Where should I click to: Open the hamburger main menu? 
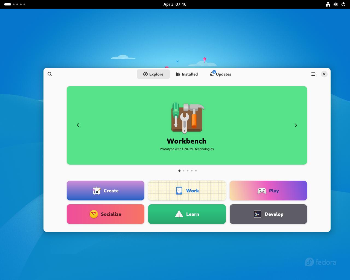tap(313, 74)
